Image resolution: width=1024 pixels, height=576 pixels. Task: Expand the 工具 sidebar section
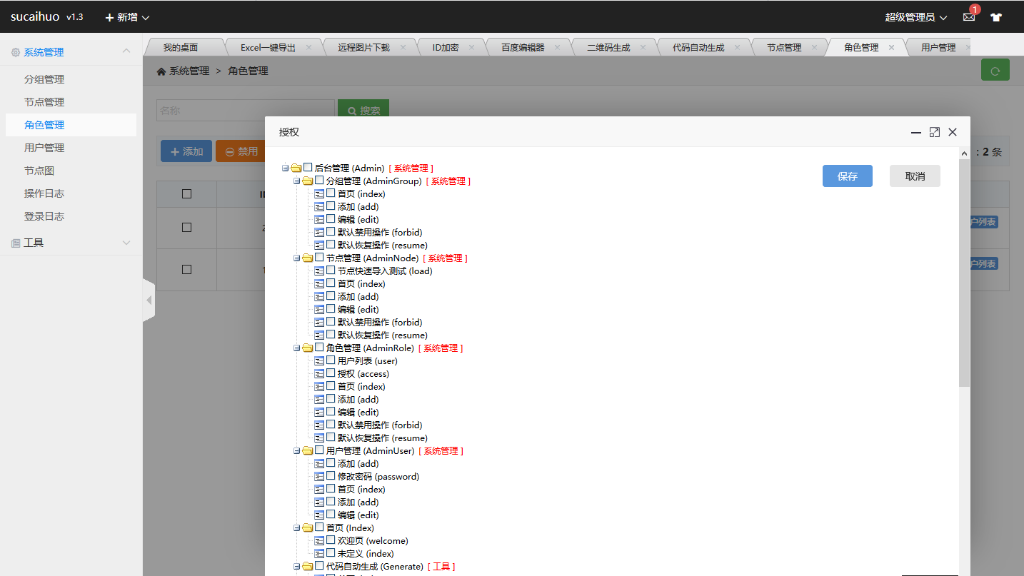tap(126, 243)
